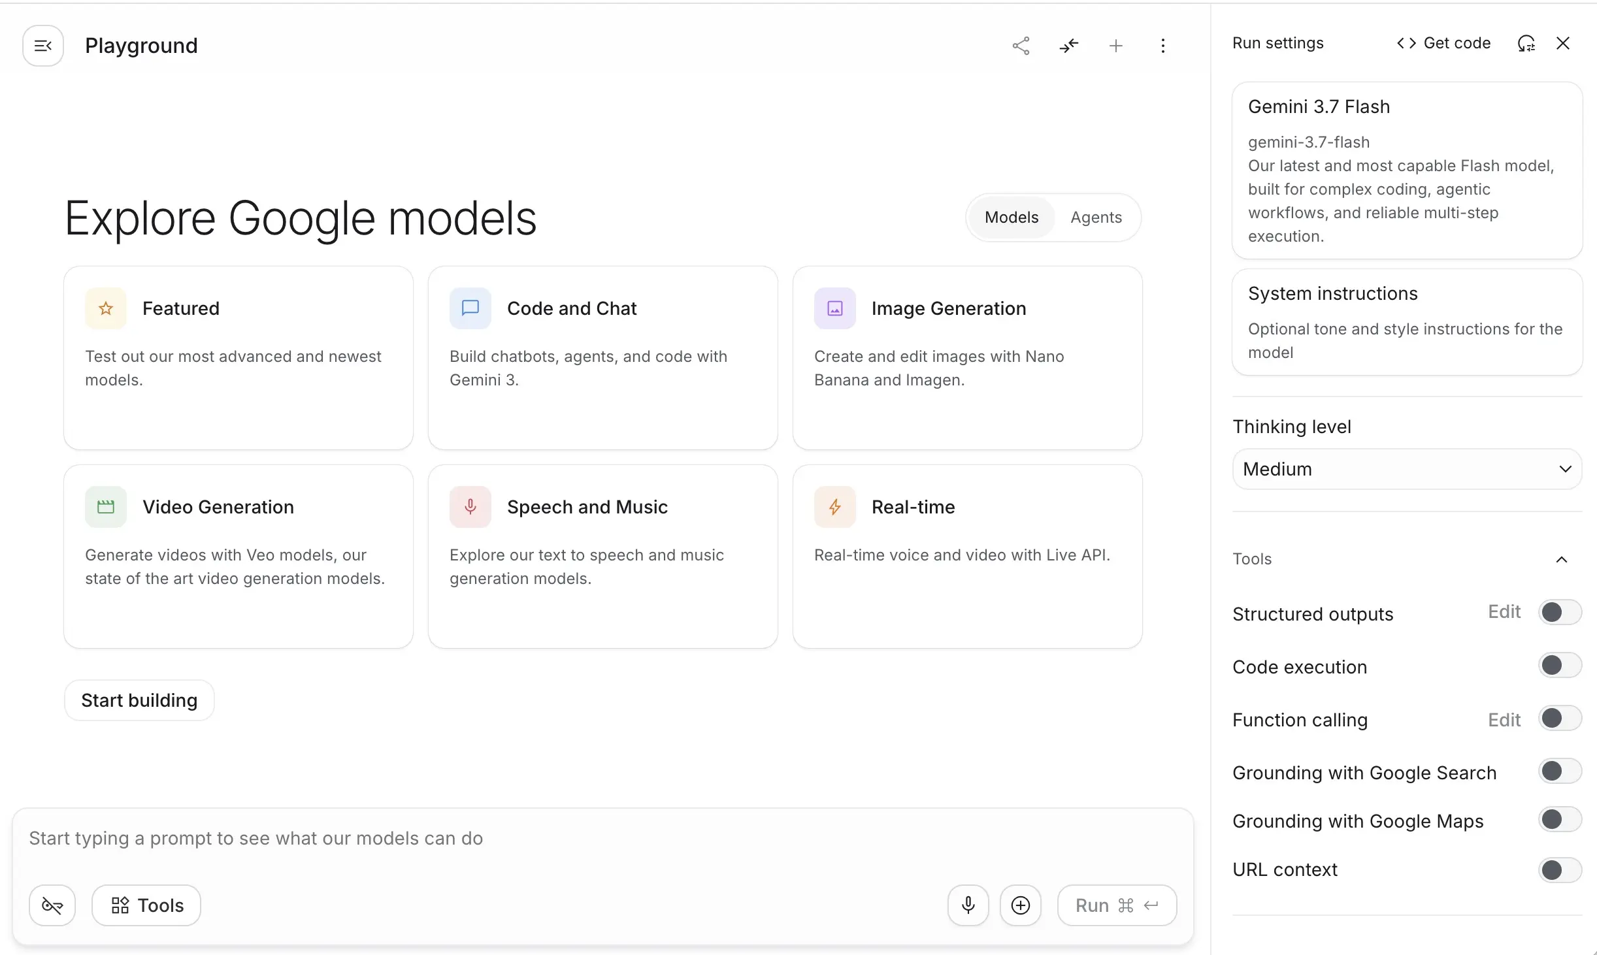Click the Get code button
The height and width of the screenshot is (955, 1597).
(x=1444, y=43)
